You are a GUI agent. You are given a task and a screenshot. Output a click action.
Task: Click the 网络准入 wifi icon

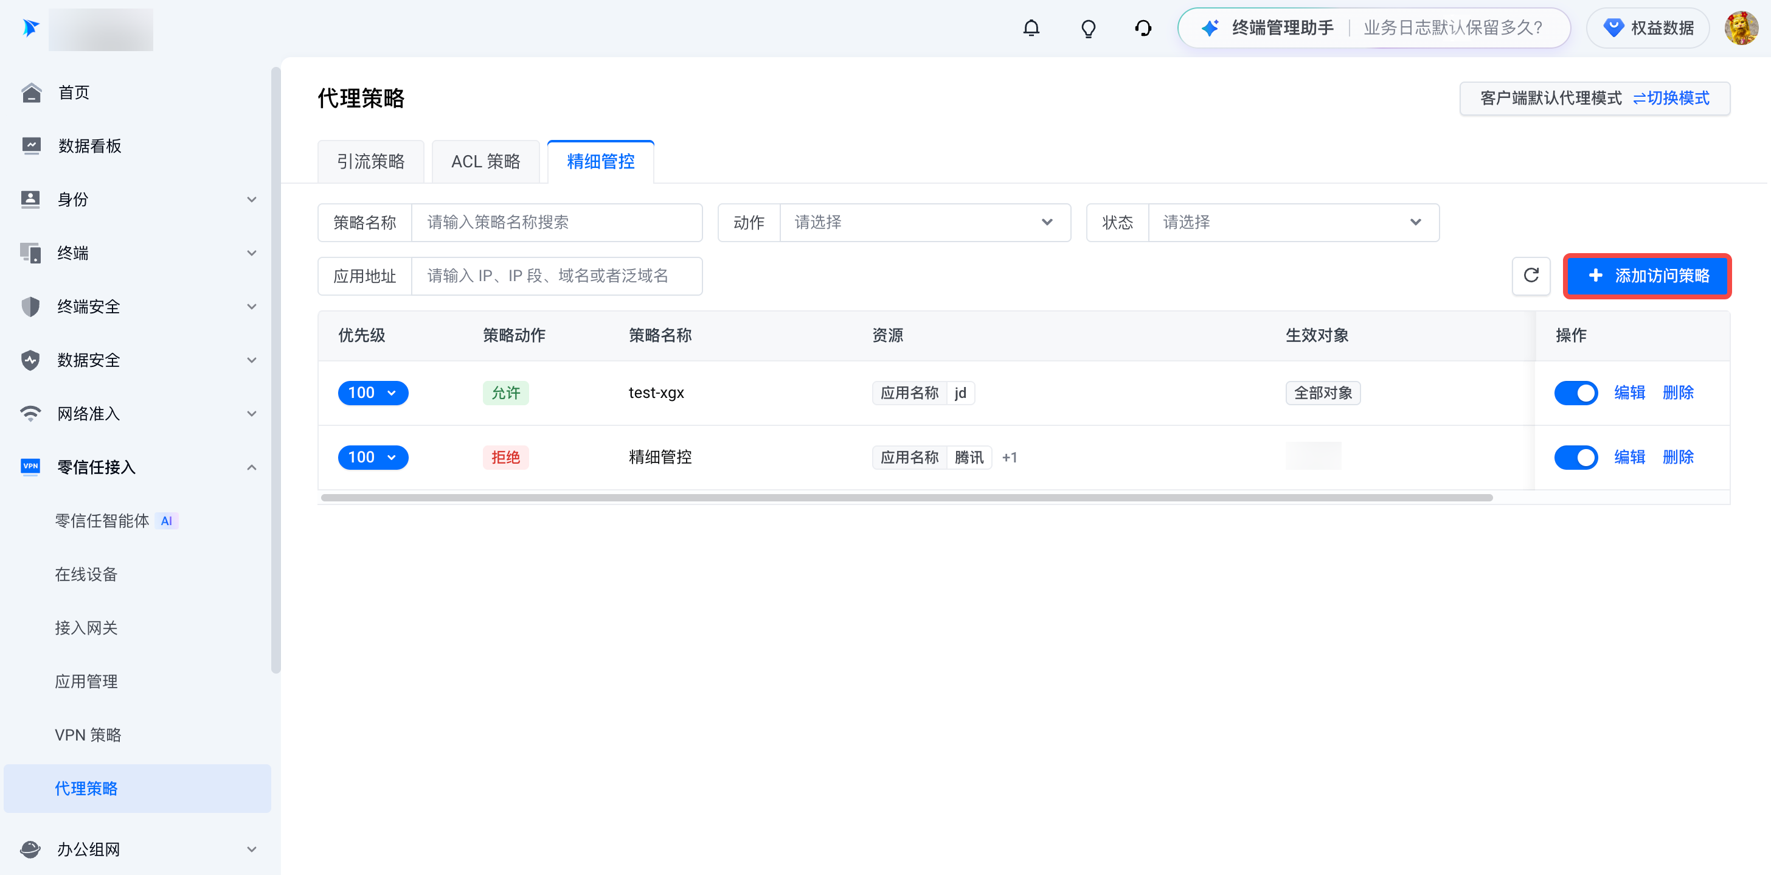pos(31,414)
